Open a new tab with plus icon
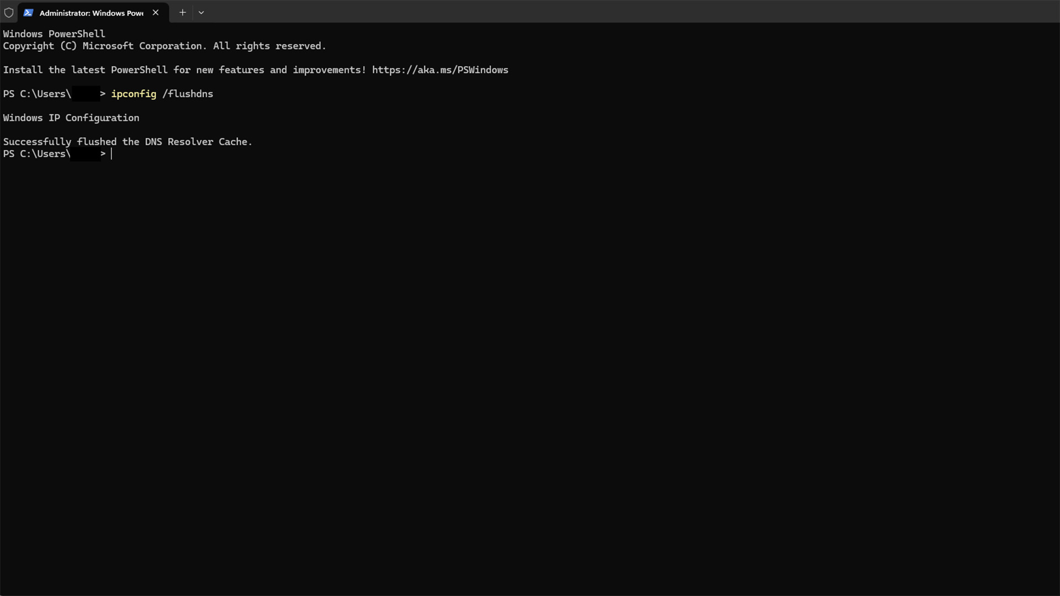 (x=183, y=13)
